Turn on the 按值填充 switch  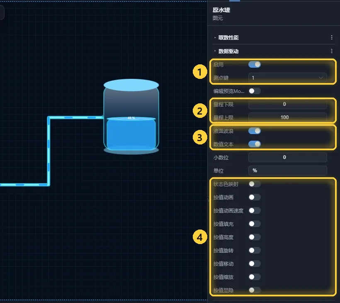(x=255, y=224)
